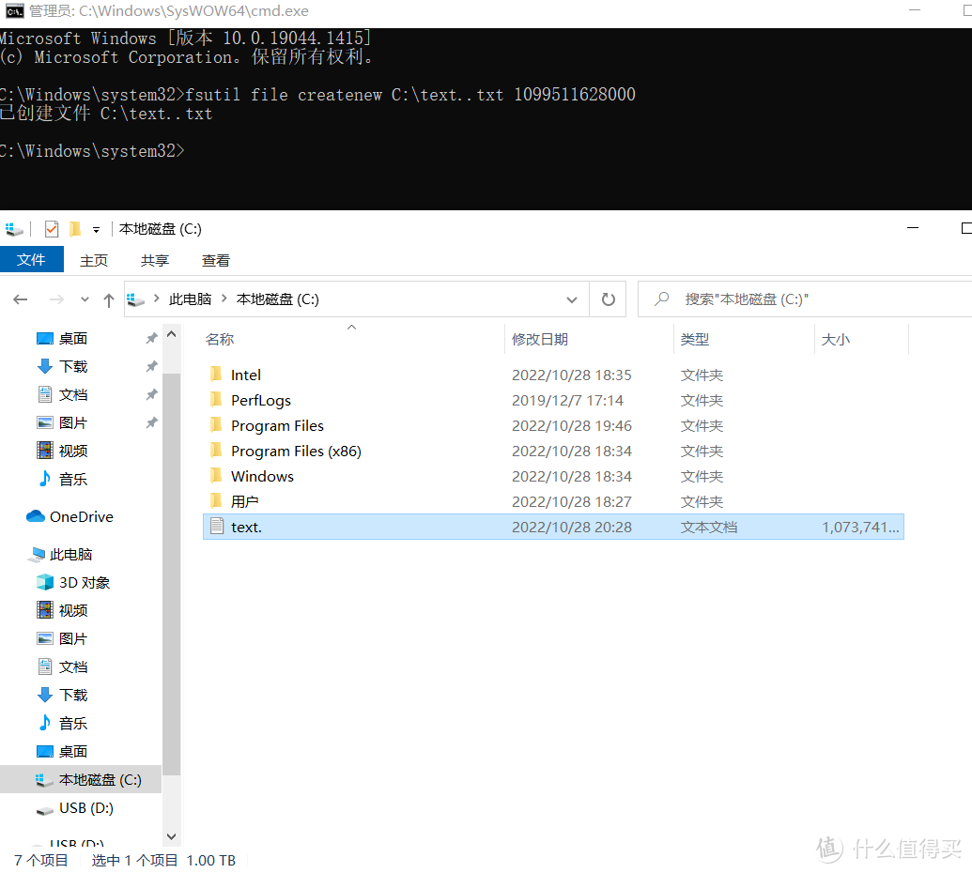The width and height of the screenshot is (972, 873).
Task: Select 本地磁盘 (C:) in address breadcrumb
Action: [278, 299]
